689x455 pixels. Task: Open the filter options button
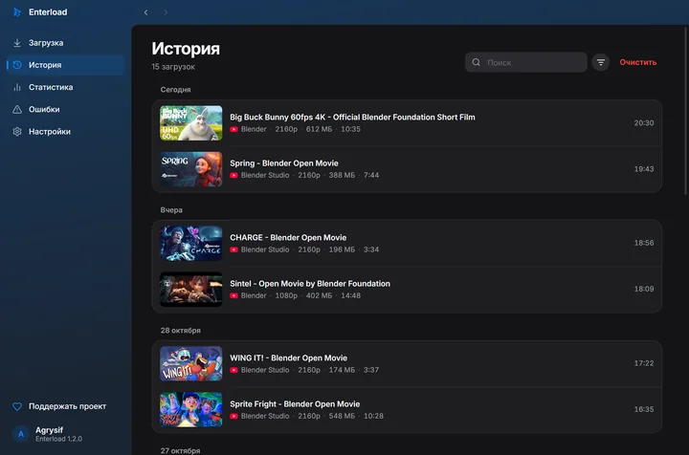pos(601,62)
